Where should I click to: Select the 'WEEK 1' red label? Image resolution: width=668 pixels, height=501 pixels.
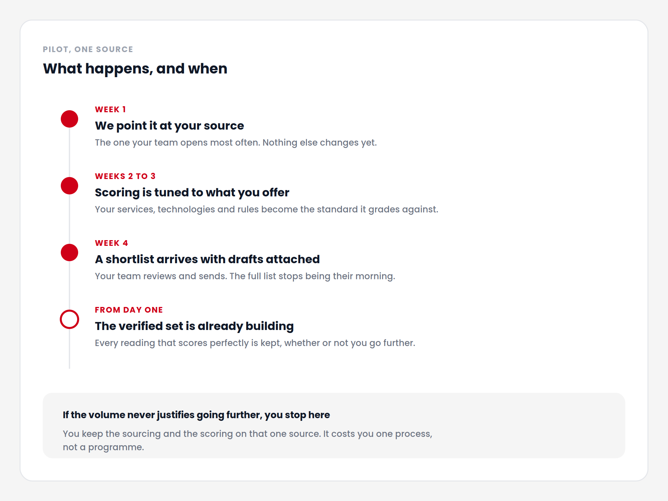[x=111, y=110]
